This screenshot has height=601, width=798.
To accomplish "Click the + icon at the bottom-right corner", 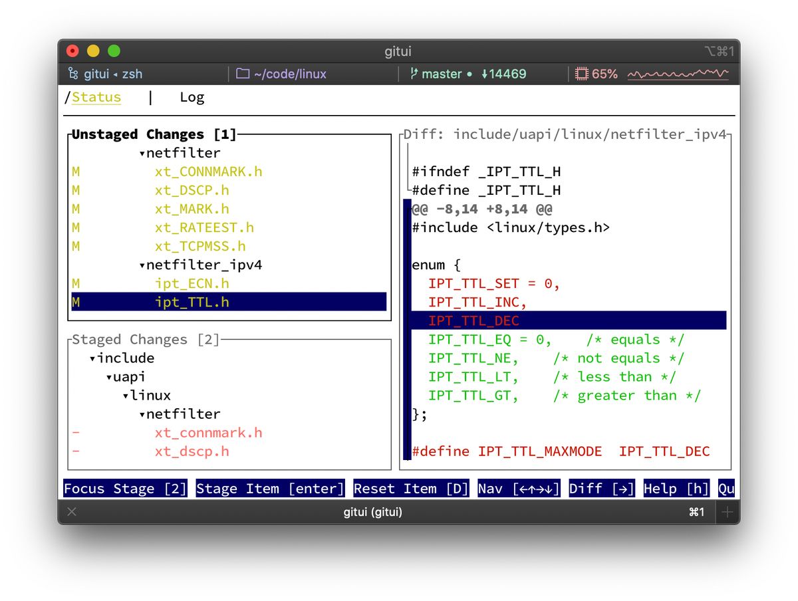I will click(x=726, y=512).
